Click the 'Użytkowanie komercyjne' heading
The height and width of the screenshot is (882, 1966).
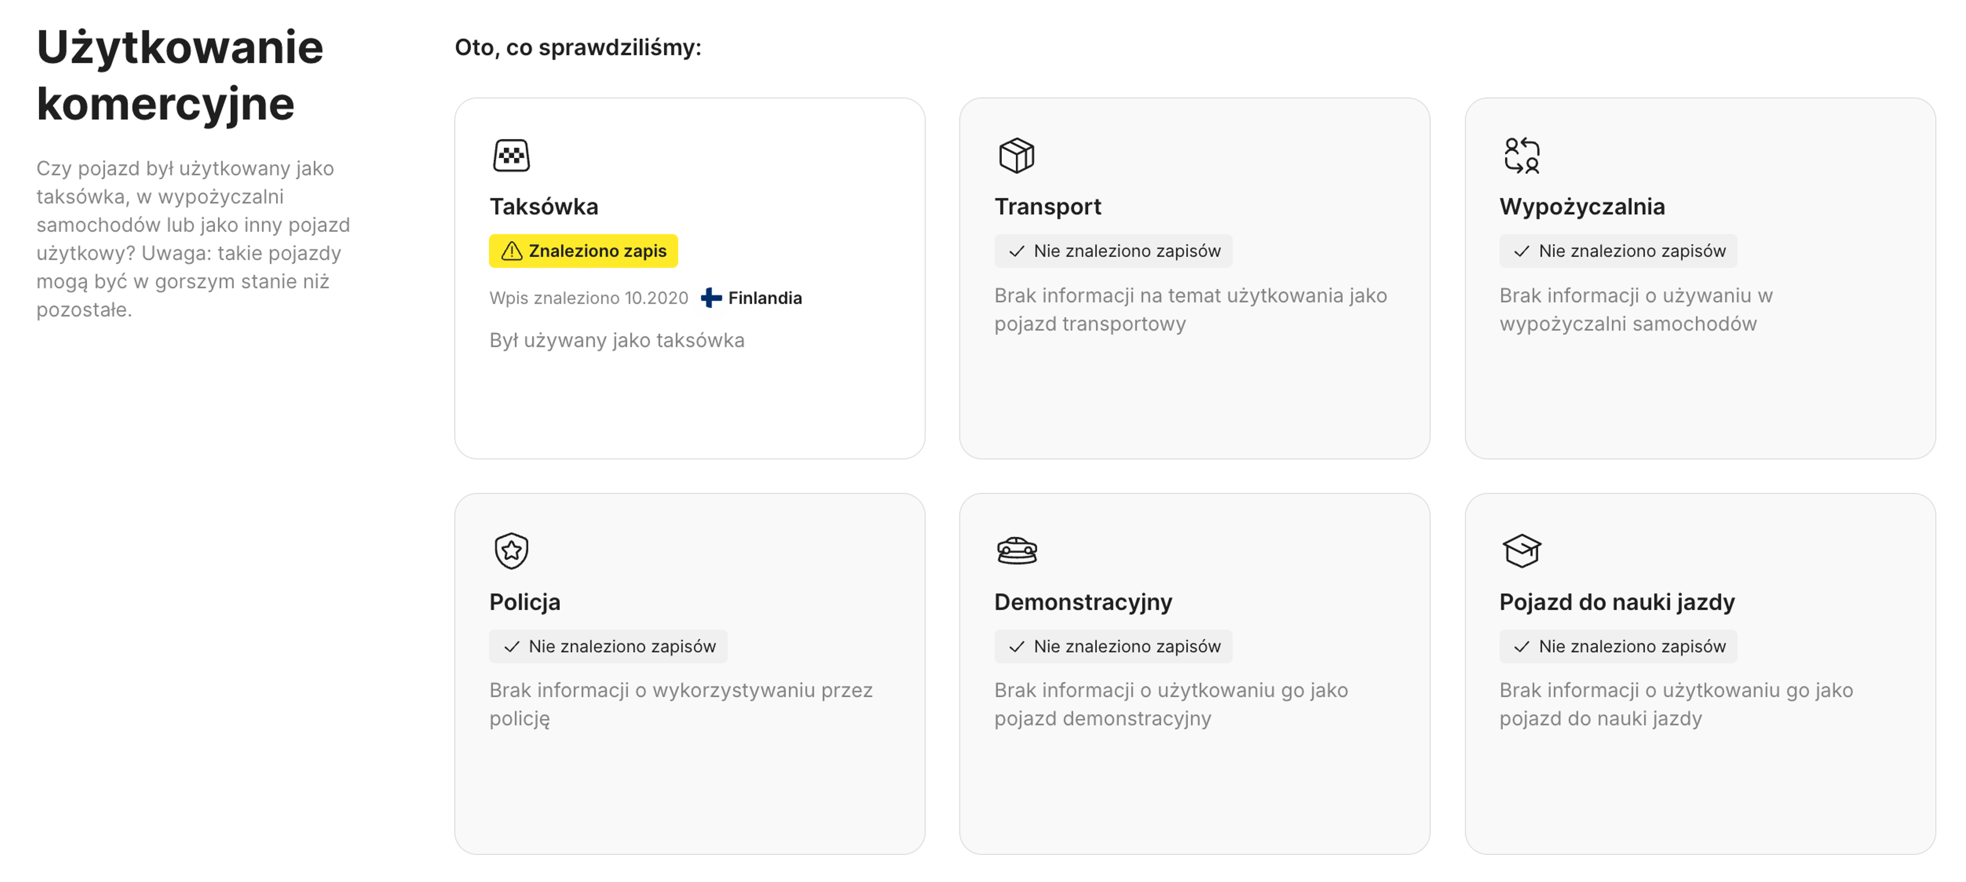click(180, 75)
